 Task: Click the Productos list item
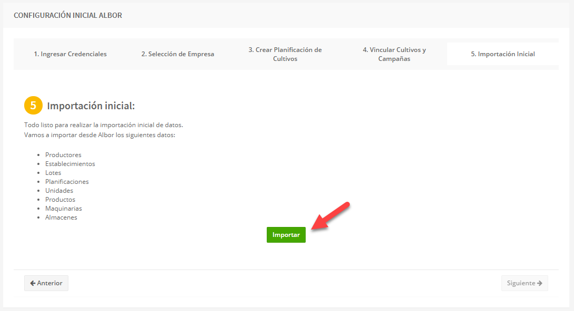[x=60, y=200]
